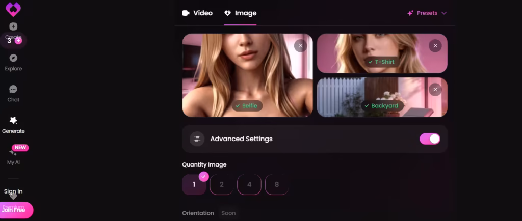Switch to the Video tab

(197, 13)
